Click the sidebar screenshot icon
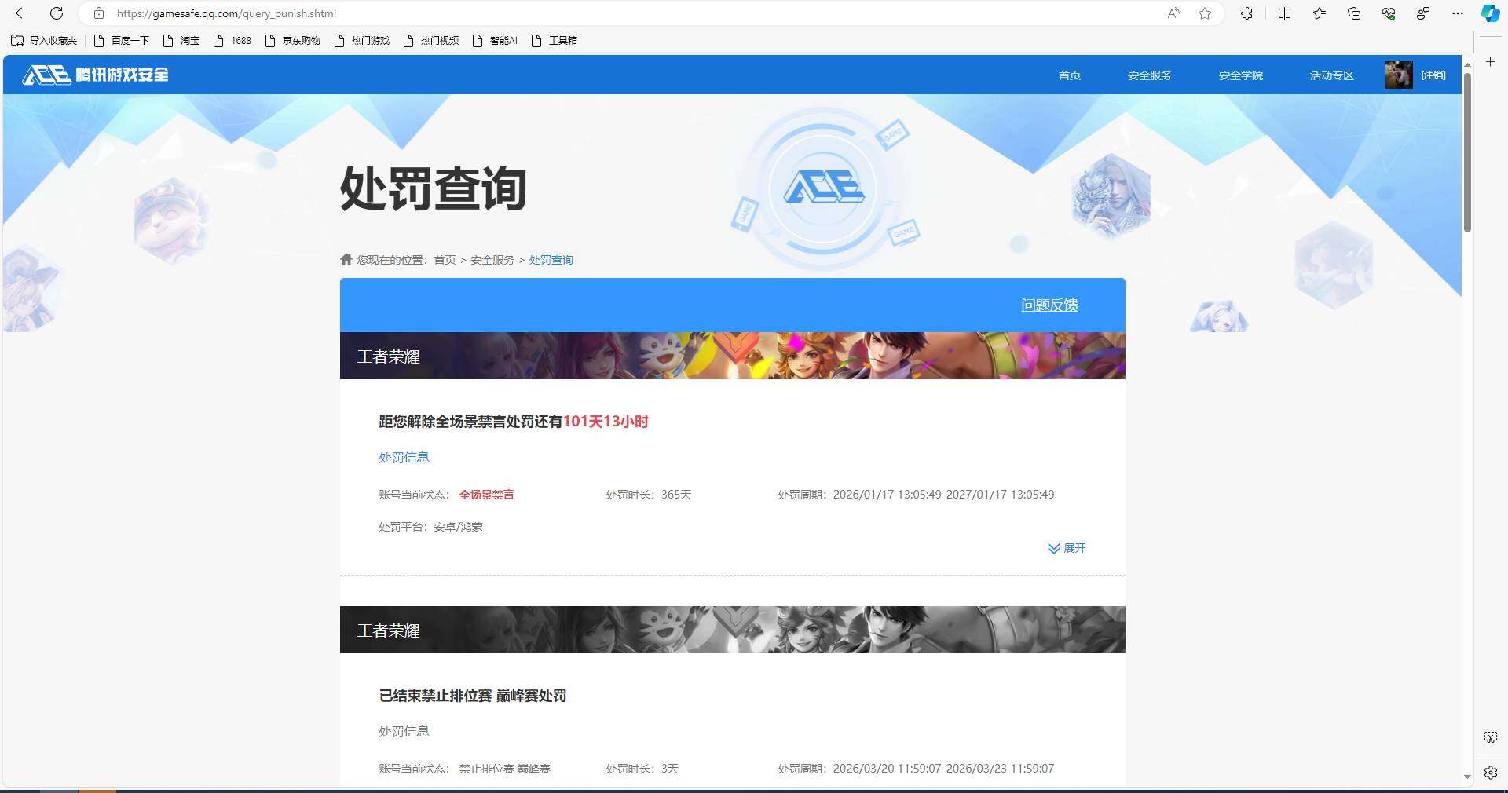1508x793 pixels. coord(1490,737)
